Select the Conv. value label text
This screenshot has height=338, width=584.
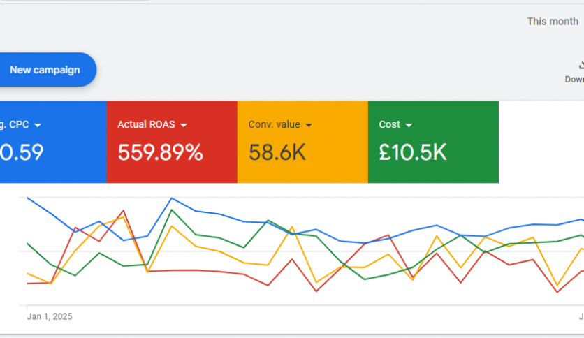pyautogui.click(x=274, y=125)
